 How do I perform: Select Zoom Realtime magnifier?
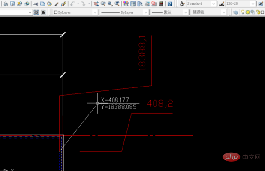tap(103, 4)
